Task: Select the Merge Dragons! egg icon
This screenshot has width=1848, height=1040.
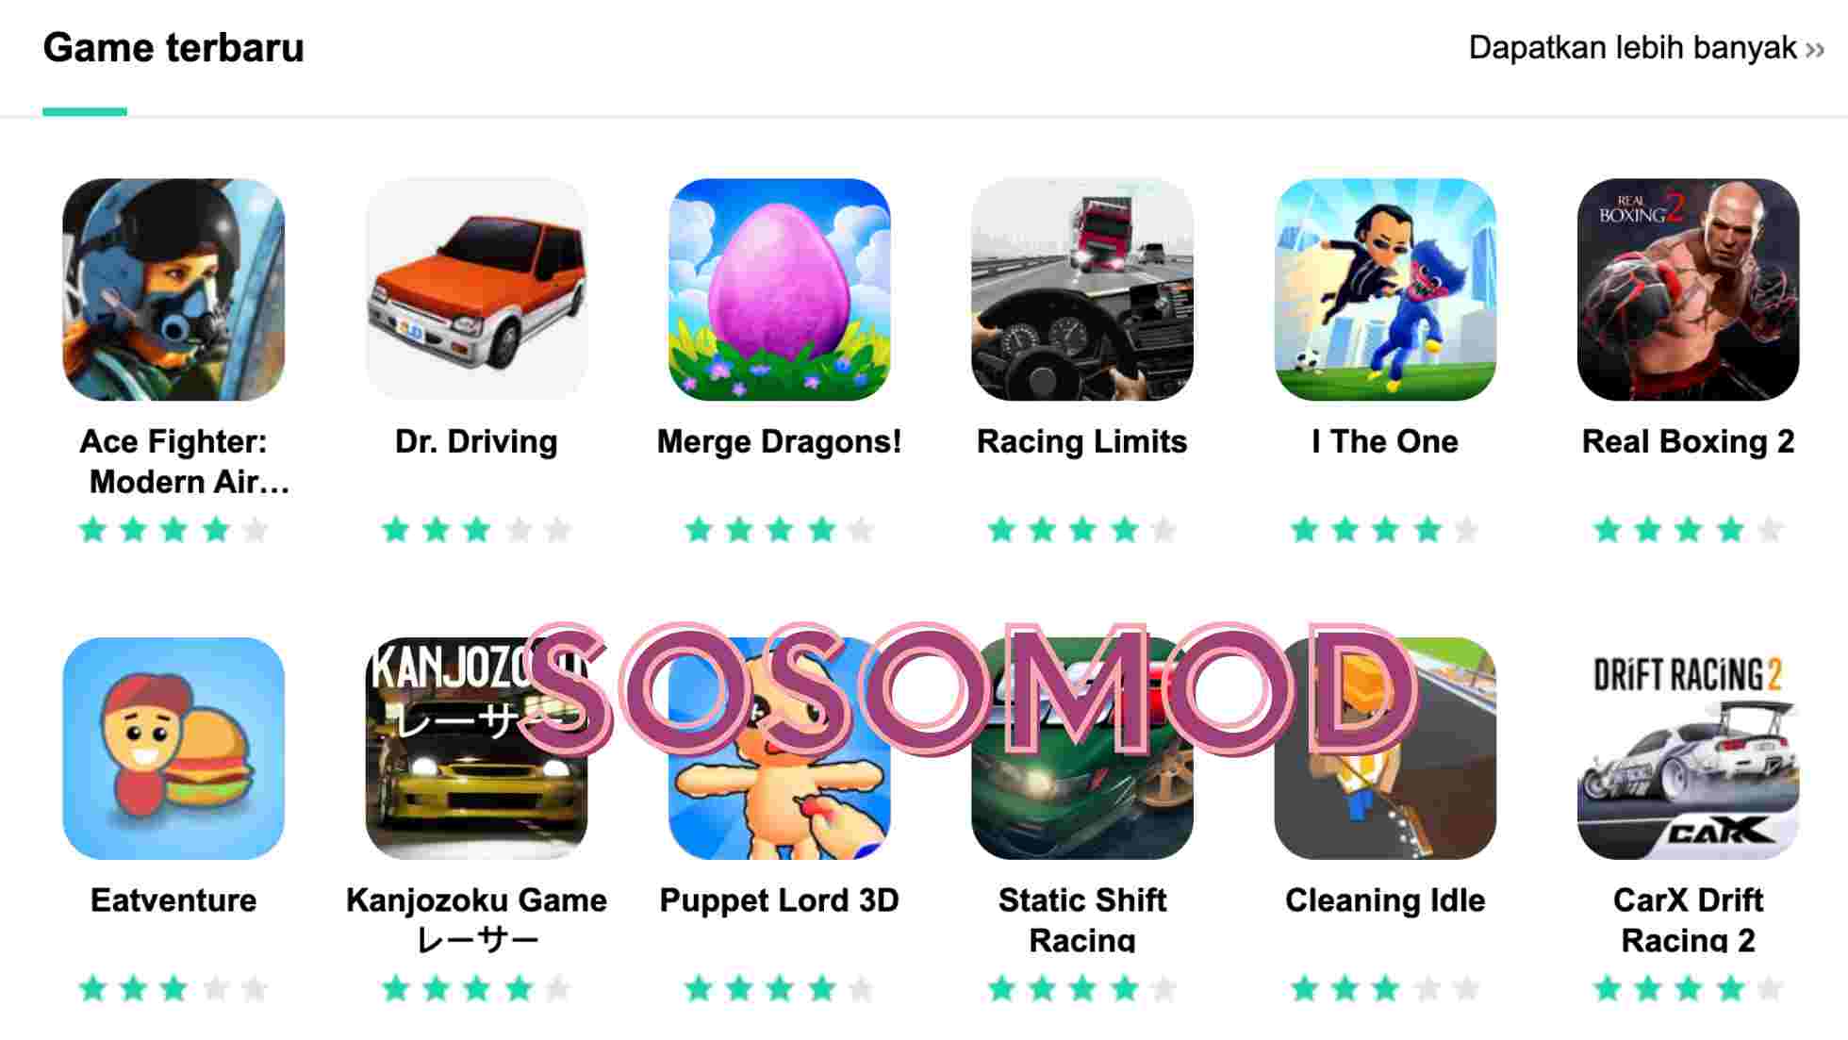Action: pos(780,289)
